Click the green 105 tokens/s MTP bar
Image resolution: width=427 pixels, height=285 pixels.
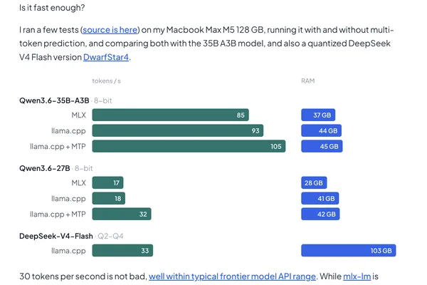[x=189, y=146]
